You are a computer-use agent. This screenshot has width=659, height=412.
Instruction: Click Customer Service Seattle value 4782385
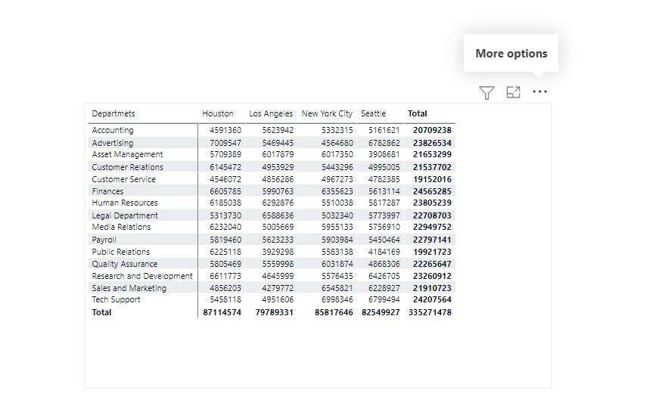click(x=384, y=179)
